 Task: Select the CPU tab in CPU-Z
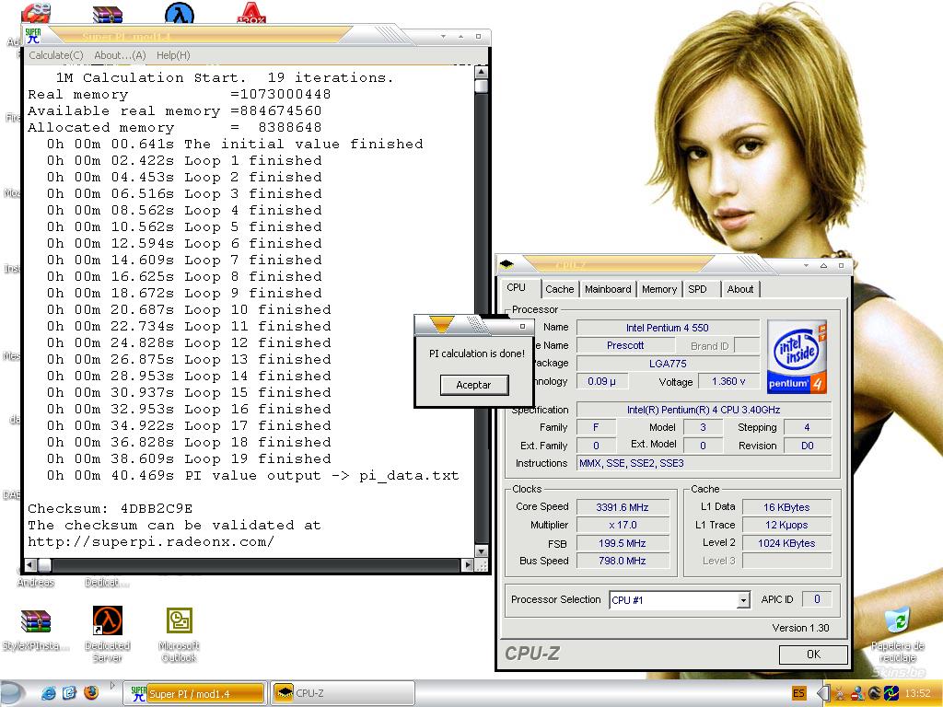pyautogui.click(x=516, y=287)
